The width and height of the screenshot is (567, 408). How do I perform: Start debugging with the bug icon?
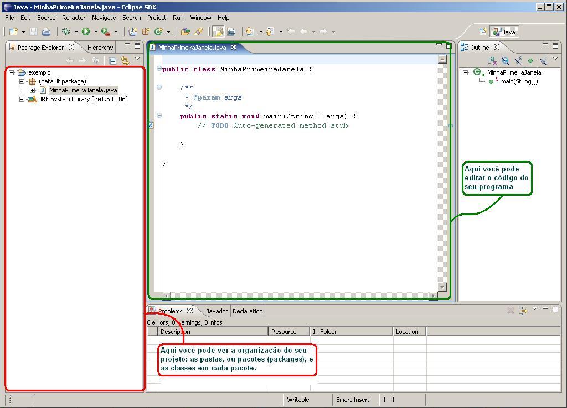(x=66, y=32)
